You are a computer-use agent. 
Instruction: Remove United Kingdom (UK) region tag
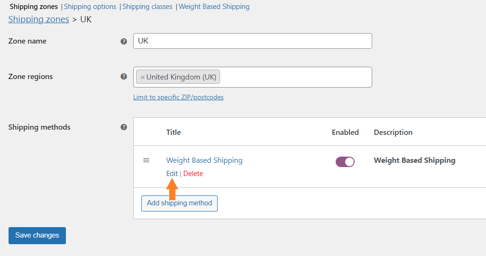pyautogui.click(x=143, y=77)
